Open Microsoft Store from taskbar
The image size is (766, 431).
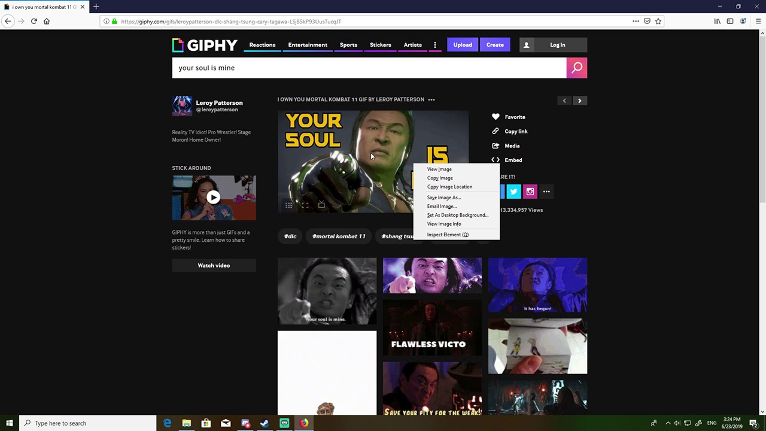tap(206, 423)
